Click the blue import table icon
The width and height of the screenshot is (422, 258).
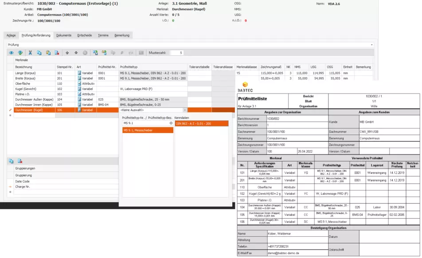[x=95, y=53]
